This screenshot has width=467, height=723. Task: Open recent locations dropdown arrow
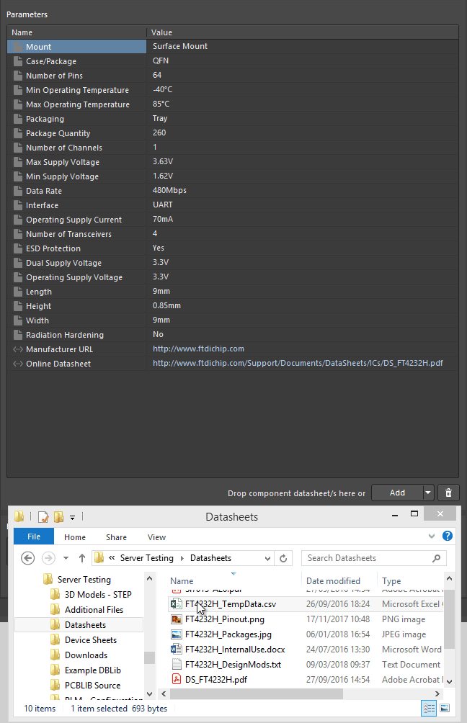(x=66, y=558)
